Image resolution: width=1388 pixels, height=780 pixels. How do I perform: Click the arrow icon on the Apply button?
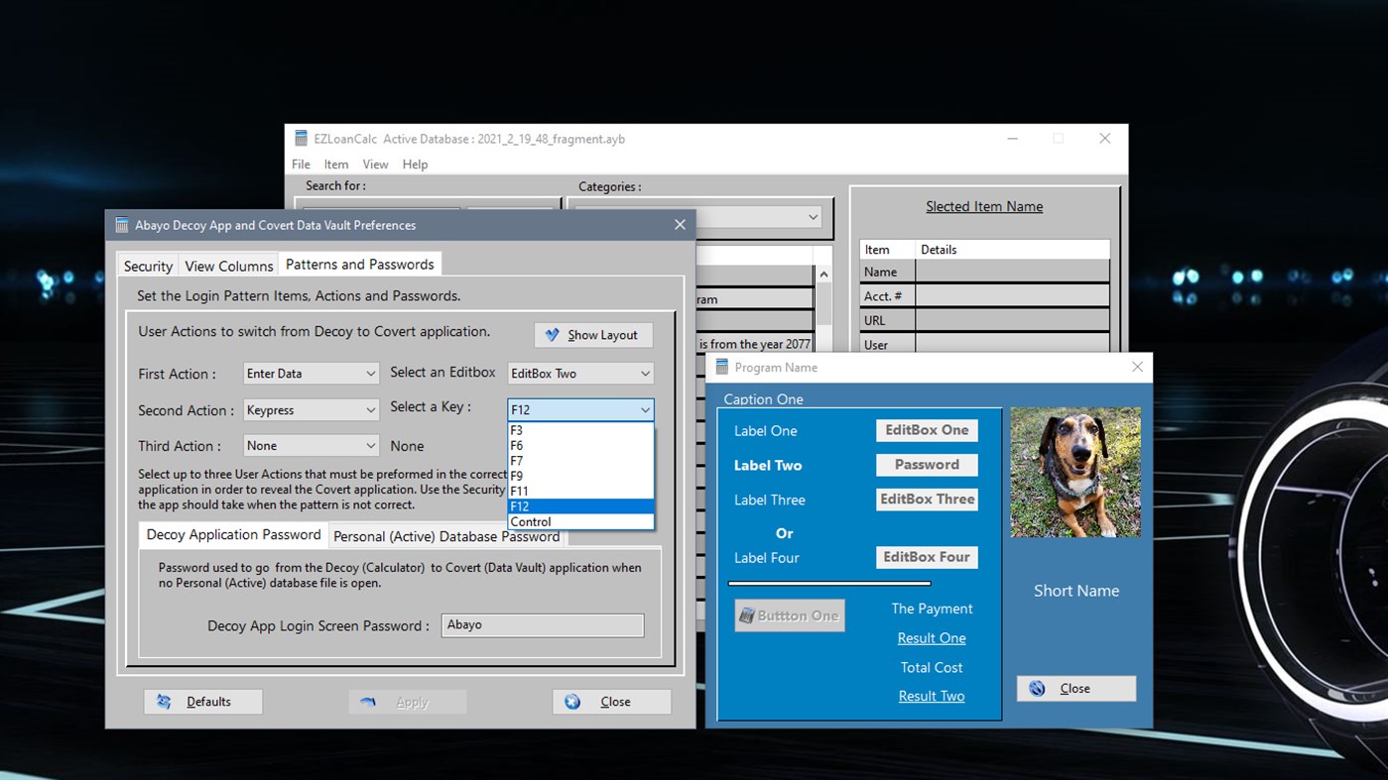click(x=369, y=701)
